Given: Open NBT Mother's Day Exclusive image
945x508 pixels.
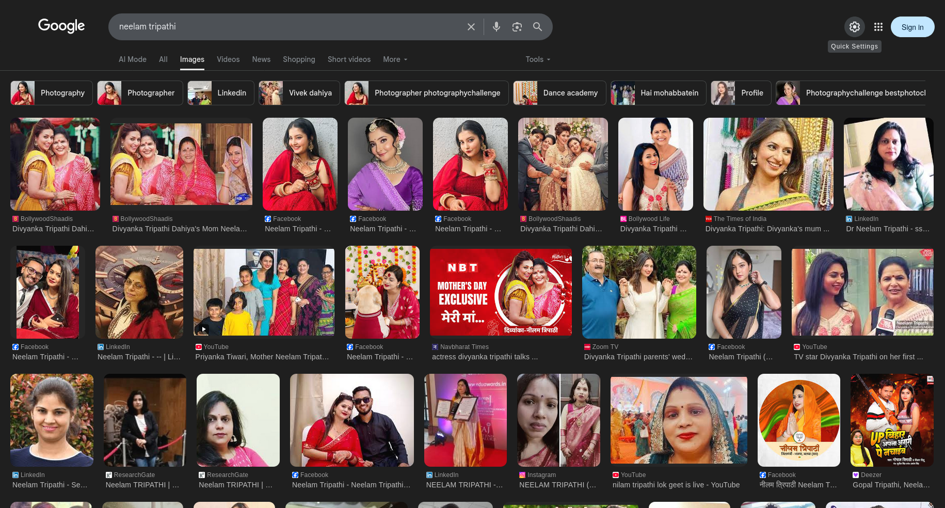Looking at the screenshot, I should point(500,292).
